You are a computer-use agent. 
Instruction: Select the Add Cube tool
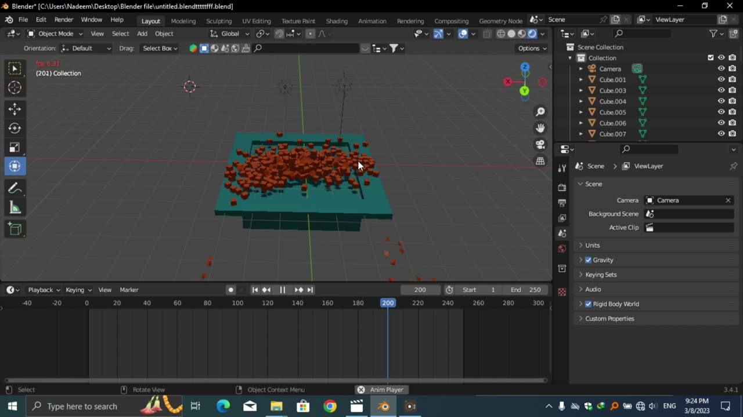(x=15, y=229)
